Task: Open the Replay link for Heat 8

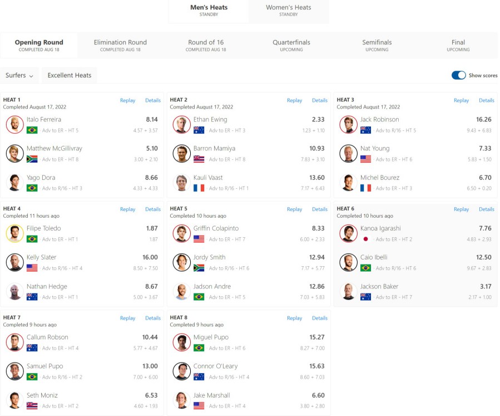Action: point(294,318)
